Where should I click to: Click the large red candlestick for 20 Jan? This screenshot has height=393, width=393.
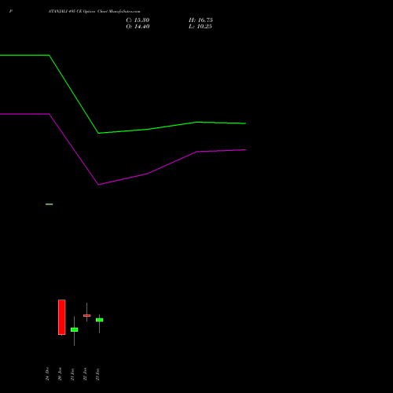pyautogui.click(x=62, y=317)
